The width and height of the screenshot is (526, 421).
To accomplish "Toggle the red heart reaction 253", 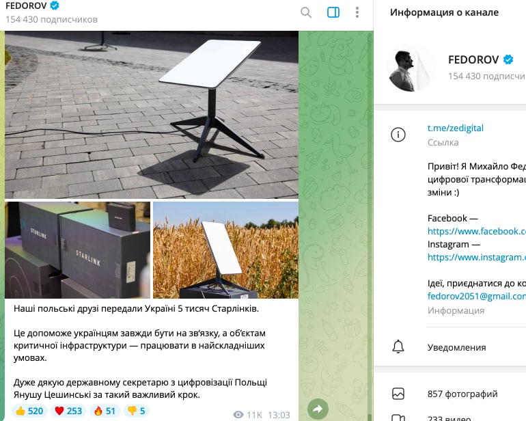I will [x=69, y=411].
